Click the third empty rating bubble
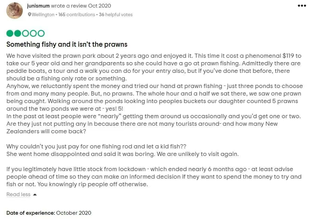This screenshot has height=224, width=313. pos(25,33)
